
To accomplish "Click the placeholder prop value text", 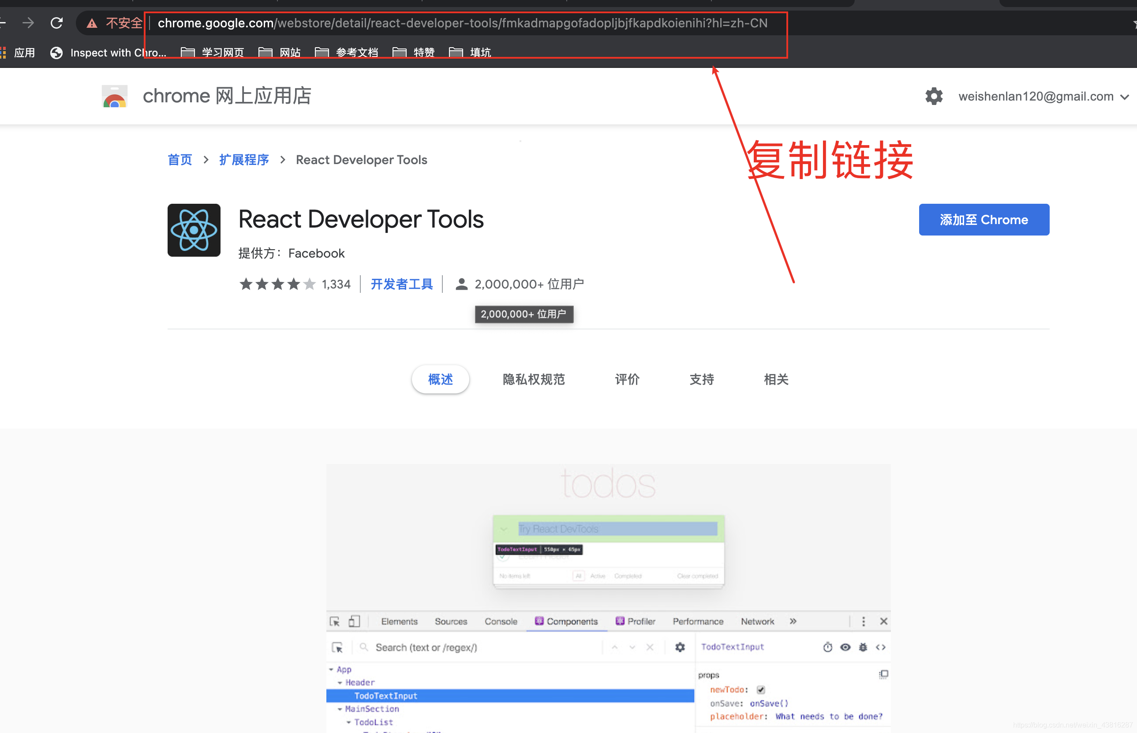I will tap(829, 717).
